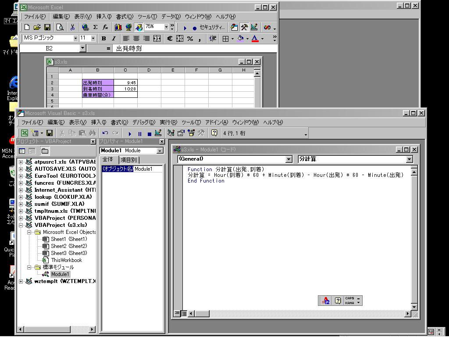Open Properties Window icon in VBE toolbar
449x337 pixels.
click(181, 133)
